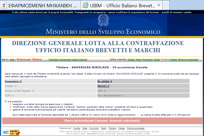Image resolution: width=204 pixels, height=136 pixels.
Task: Open the footer Classe link
Action: point(122,128)
